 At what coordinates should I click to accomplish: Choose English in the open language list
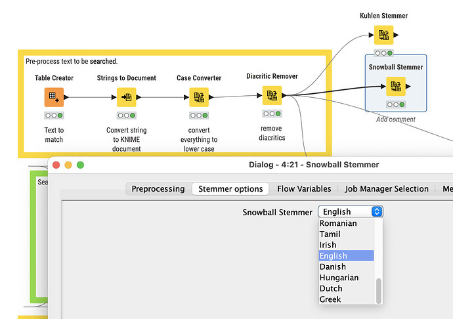[347, 256]
